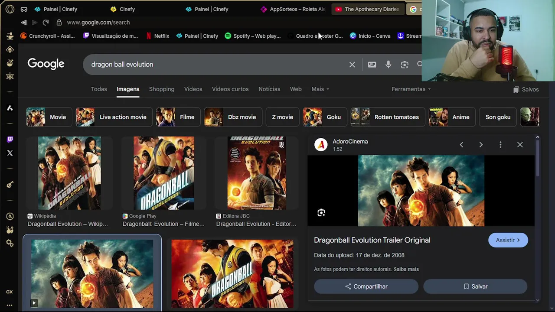This screenshot has height=312, width=555.
Task: Open the Twitch icon in the sidebar
Action: coord(10,140)
